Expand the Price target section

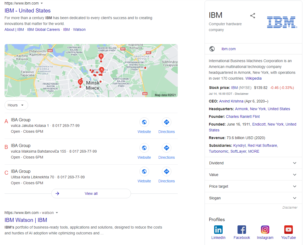[253, 186]
